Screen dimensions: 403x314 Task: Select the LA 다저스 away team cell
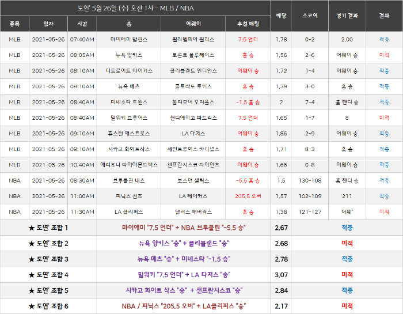[193, 134]
